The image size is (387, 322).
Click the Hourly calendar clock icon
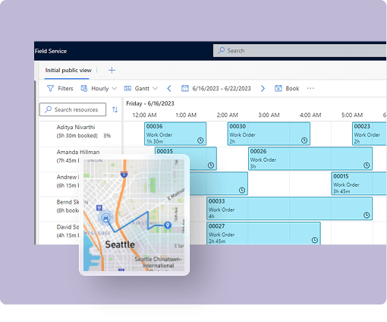84,88
